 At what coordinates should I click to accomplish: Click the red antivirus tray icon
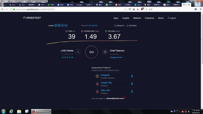183,111
